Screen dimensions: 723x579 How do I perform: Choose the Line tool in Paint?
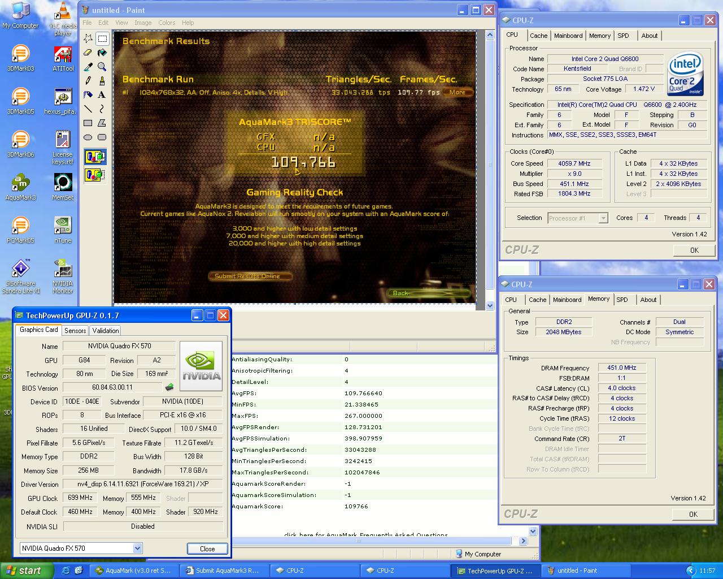tap(88, 109)
